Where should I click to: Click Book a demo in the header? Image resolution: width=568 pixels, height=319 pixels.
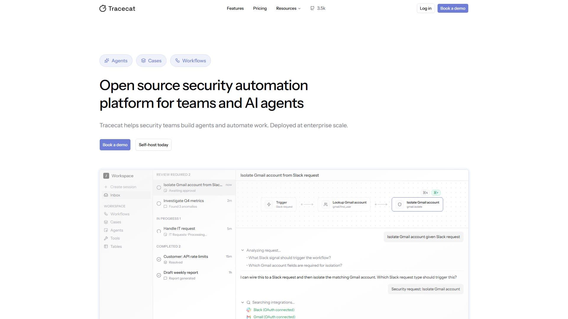click(453, 8)
